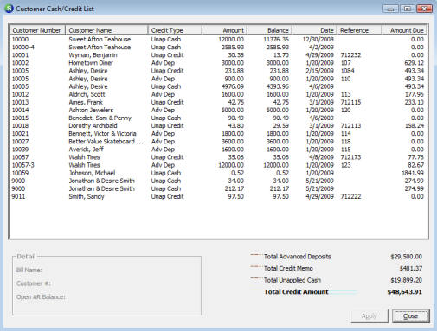Select the Johnson, Michael row
Viewport: 437px width, 331px height.
tap(218, 173)
